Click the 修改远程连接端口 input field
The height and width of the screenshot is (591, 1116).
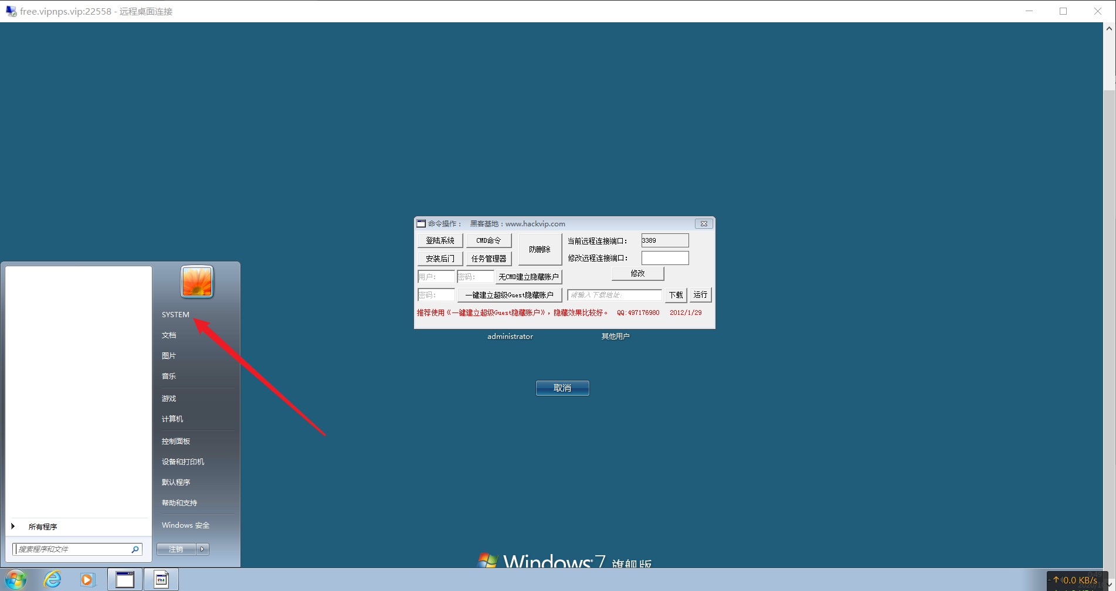[x=664, y=258]
